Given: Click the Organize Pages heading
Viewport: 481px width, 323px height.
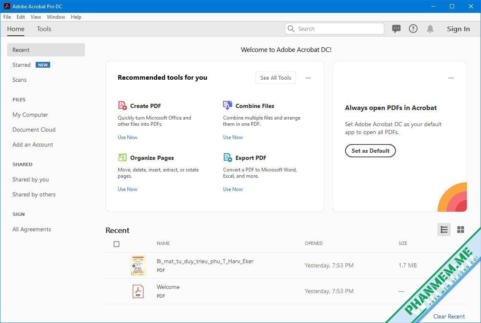Looking at the screenshot, I should point(152,158).
